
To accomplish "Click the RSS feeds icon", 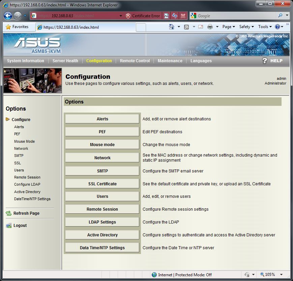I will (x=186, y=27).
